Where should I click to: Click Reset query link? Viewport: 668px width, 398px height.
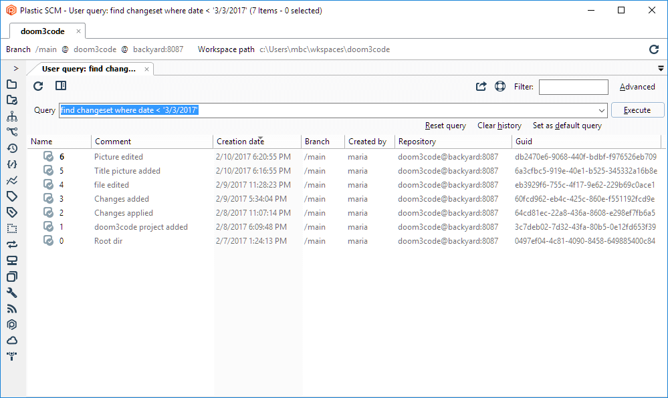pyautogui.click(x=445, y=126)
